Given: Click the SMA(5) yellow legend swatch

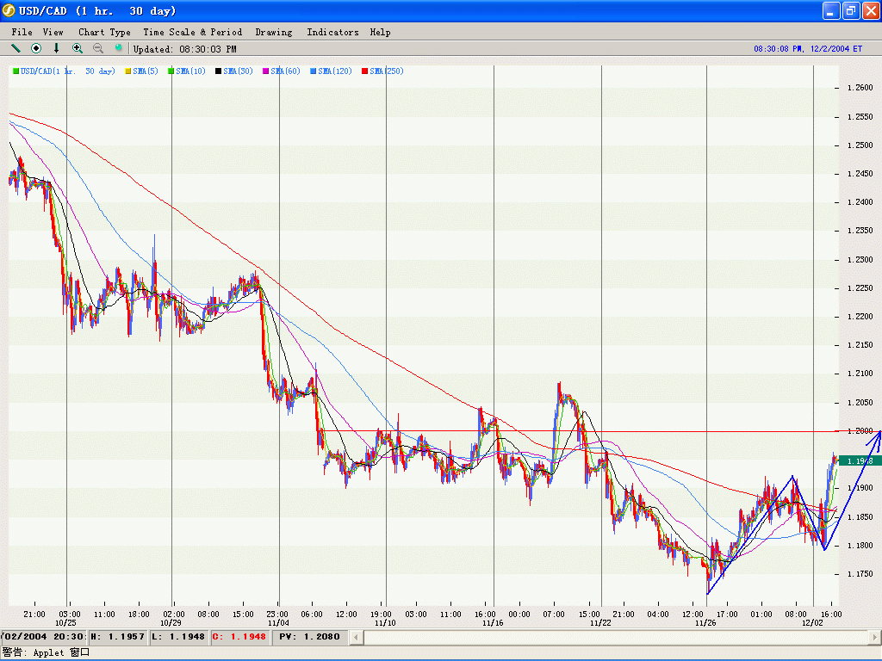Looking at the screenshot, I should pyautogui.click(x=128, y=71).
